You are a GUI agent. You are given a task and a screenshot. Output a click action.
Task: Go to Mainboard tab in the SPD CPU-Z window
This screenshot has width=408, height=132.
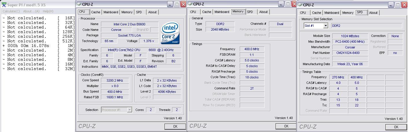point(332,13)
